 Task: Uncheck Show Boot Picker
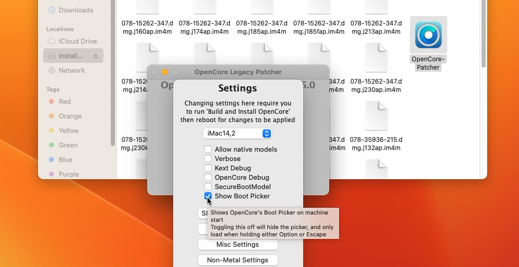pos(208,196)
